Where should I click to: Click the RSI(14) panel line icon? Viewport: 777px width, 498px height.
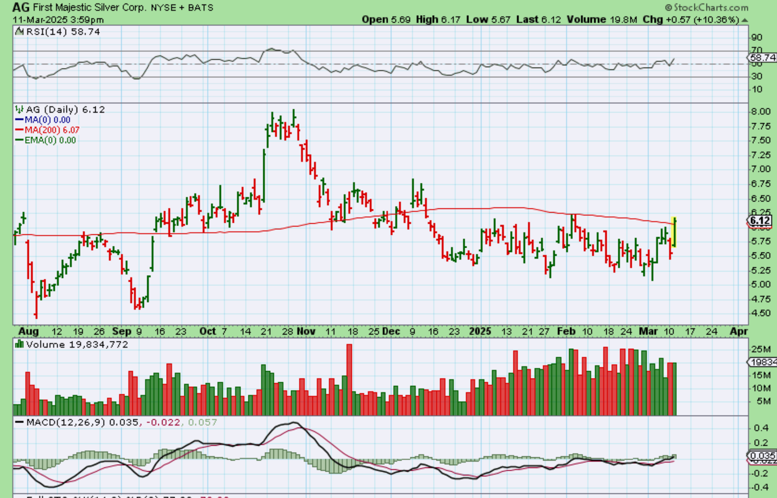pos(19,31)
